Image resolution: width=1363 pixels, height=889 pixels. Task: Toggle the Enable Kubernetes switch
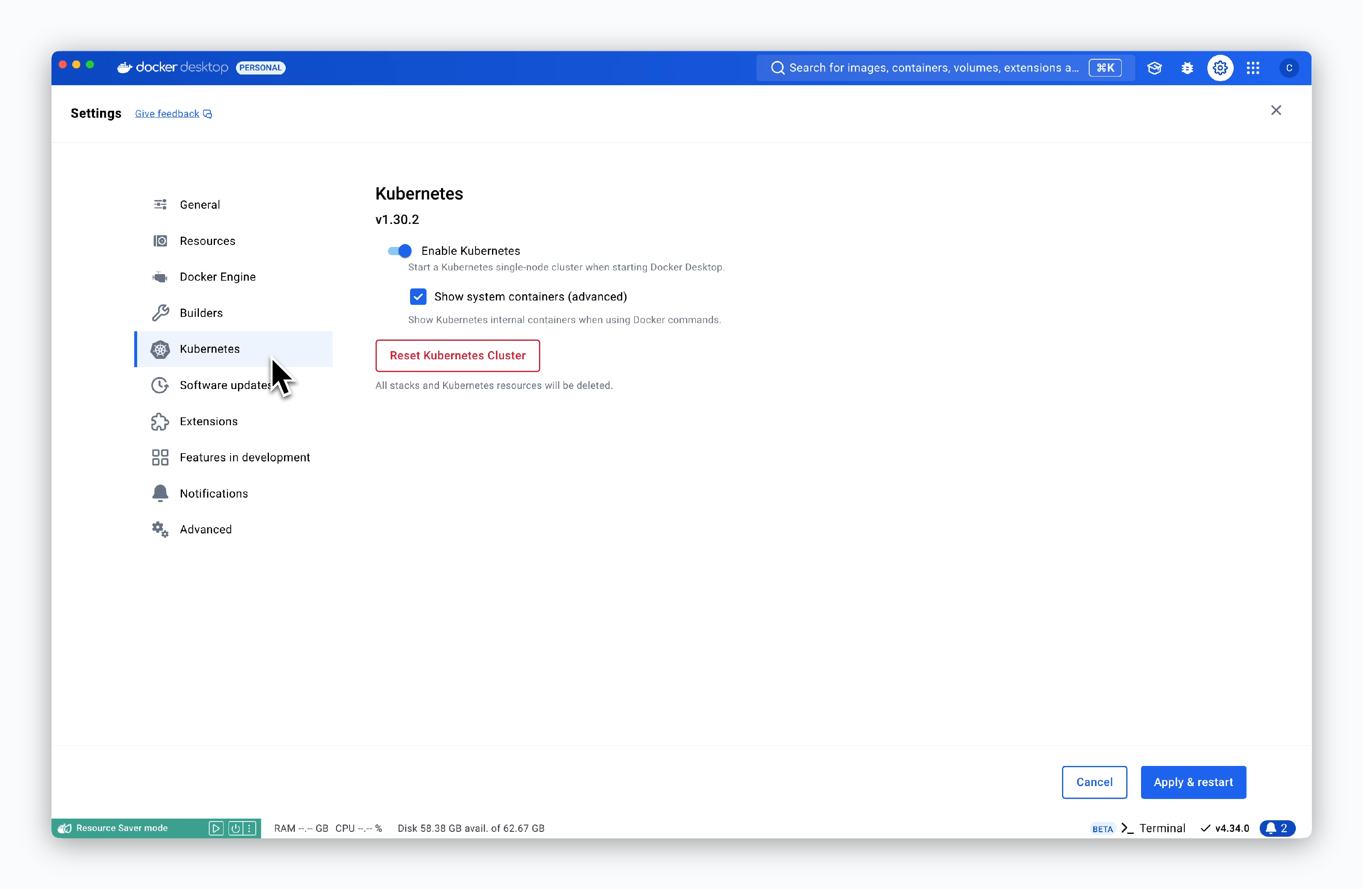400,251
